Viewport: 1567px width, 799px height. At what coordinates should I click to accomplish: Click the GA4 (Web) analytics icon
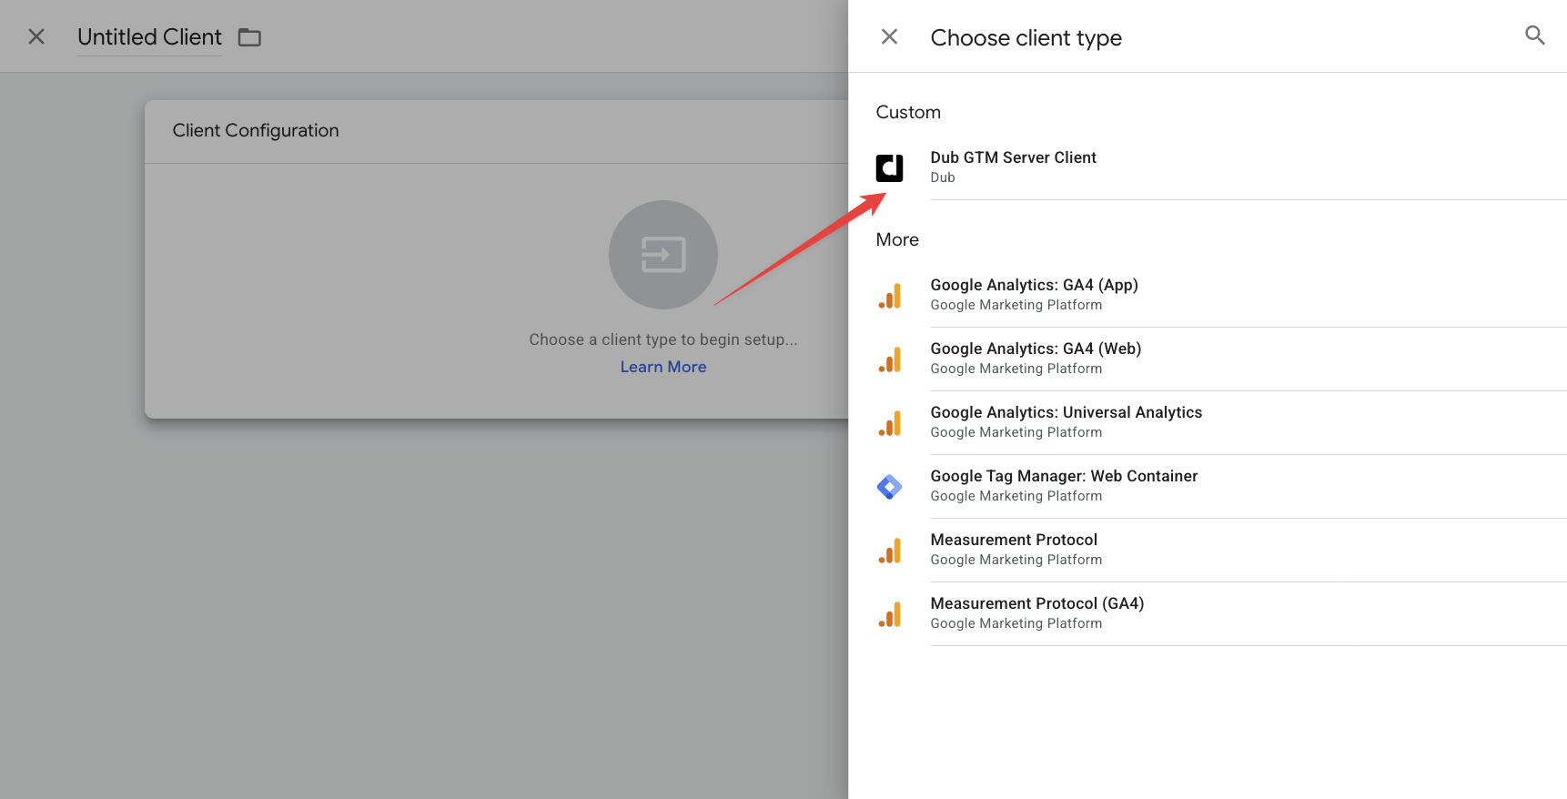tap(889, 359)
